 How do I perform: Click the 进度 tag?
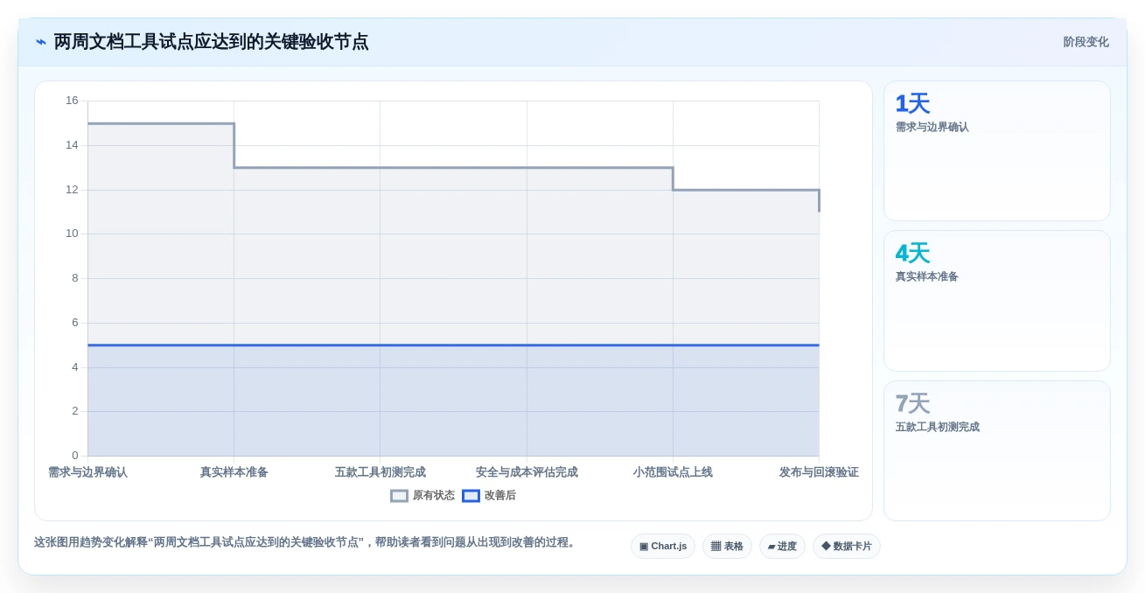[782, 546]
